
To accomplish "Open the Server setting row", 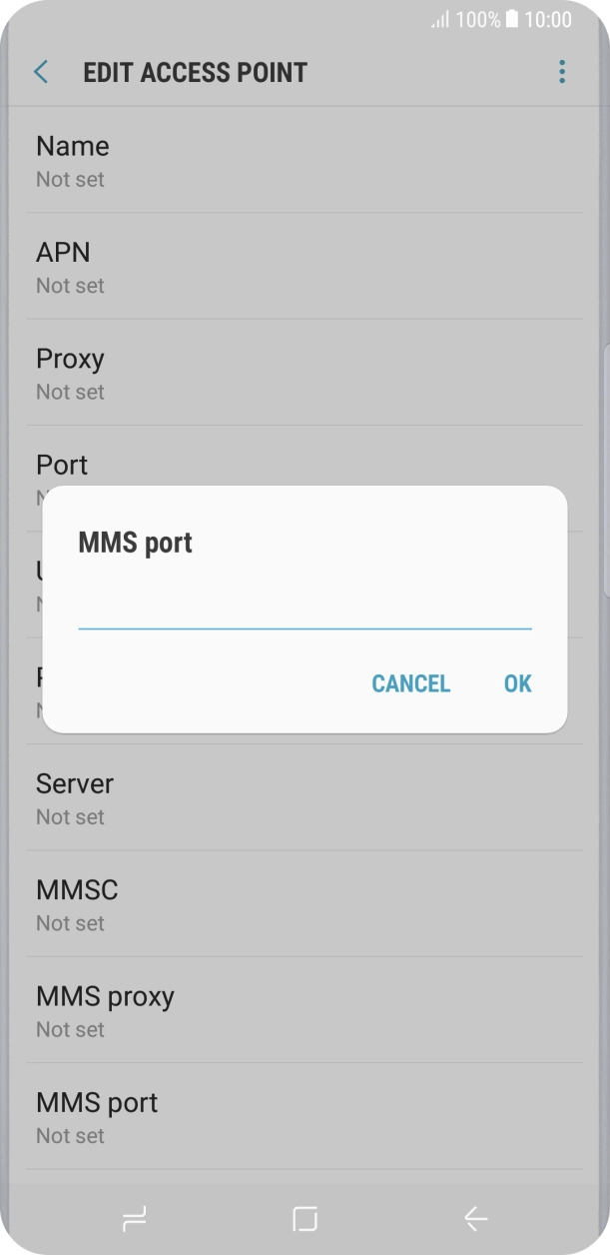I will 305,798.
